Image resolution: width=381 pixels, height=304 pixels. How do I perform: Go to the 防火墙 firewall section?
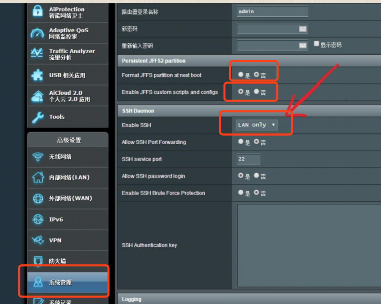pyautogui.click(x=57, y=261)
